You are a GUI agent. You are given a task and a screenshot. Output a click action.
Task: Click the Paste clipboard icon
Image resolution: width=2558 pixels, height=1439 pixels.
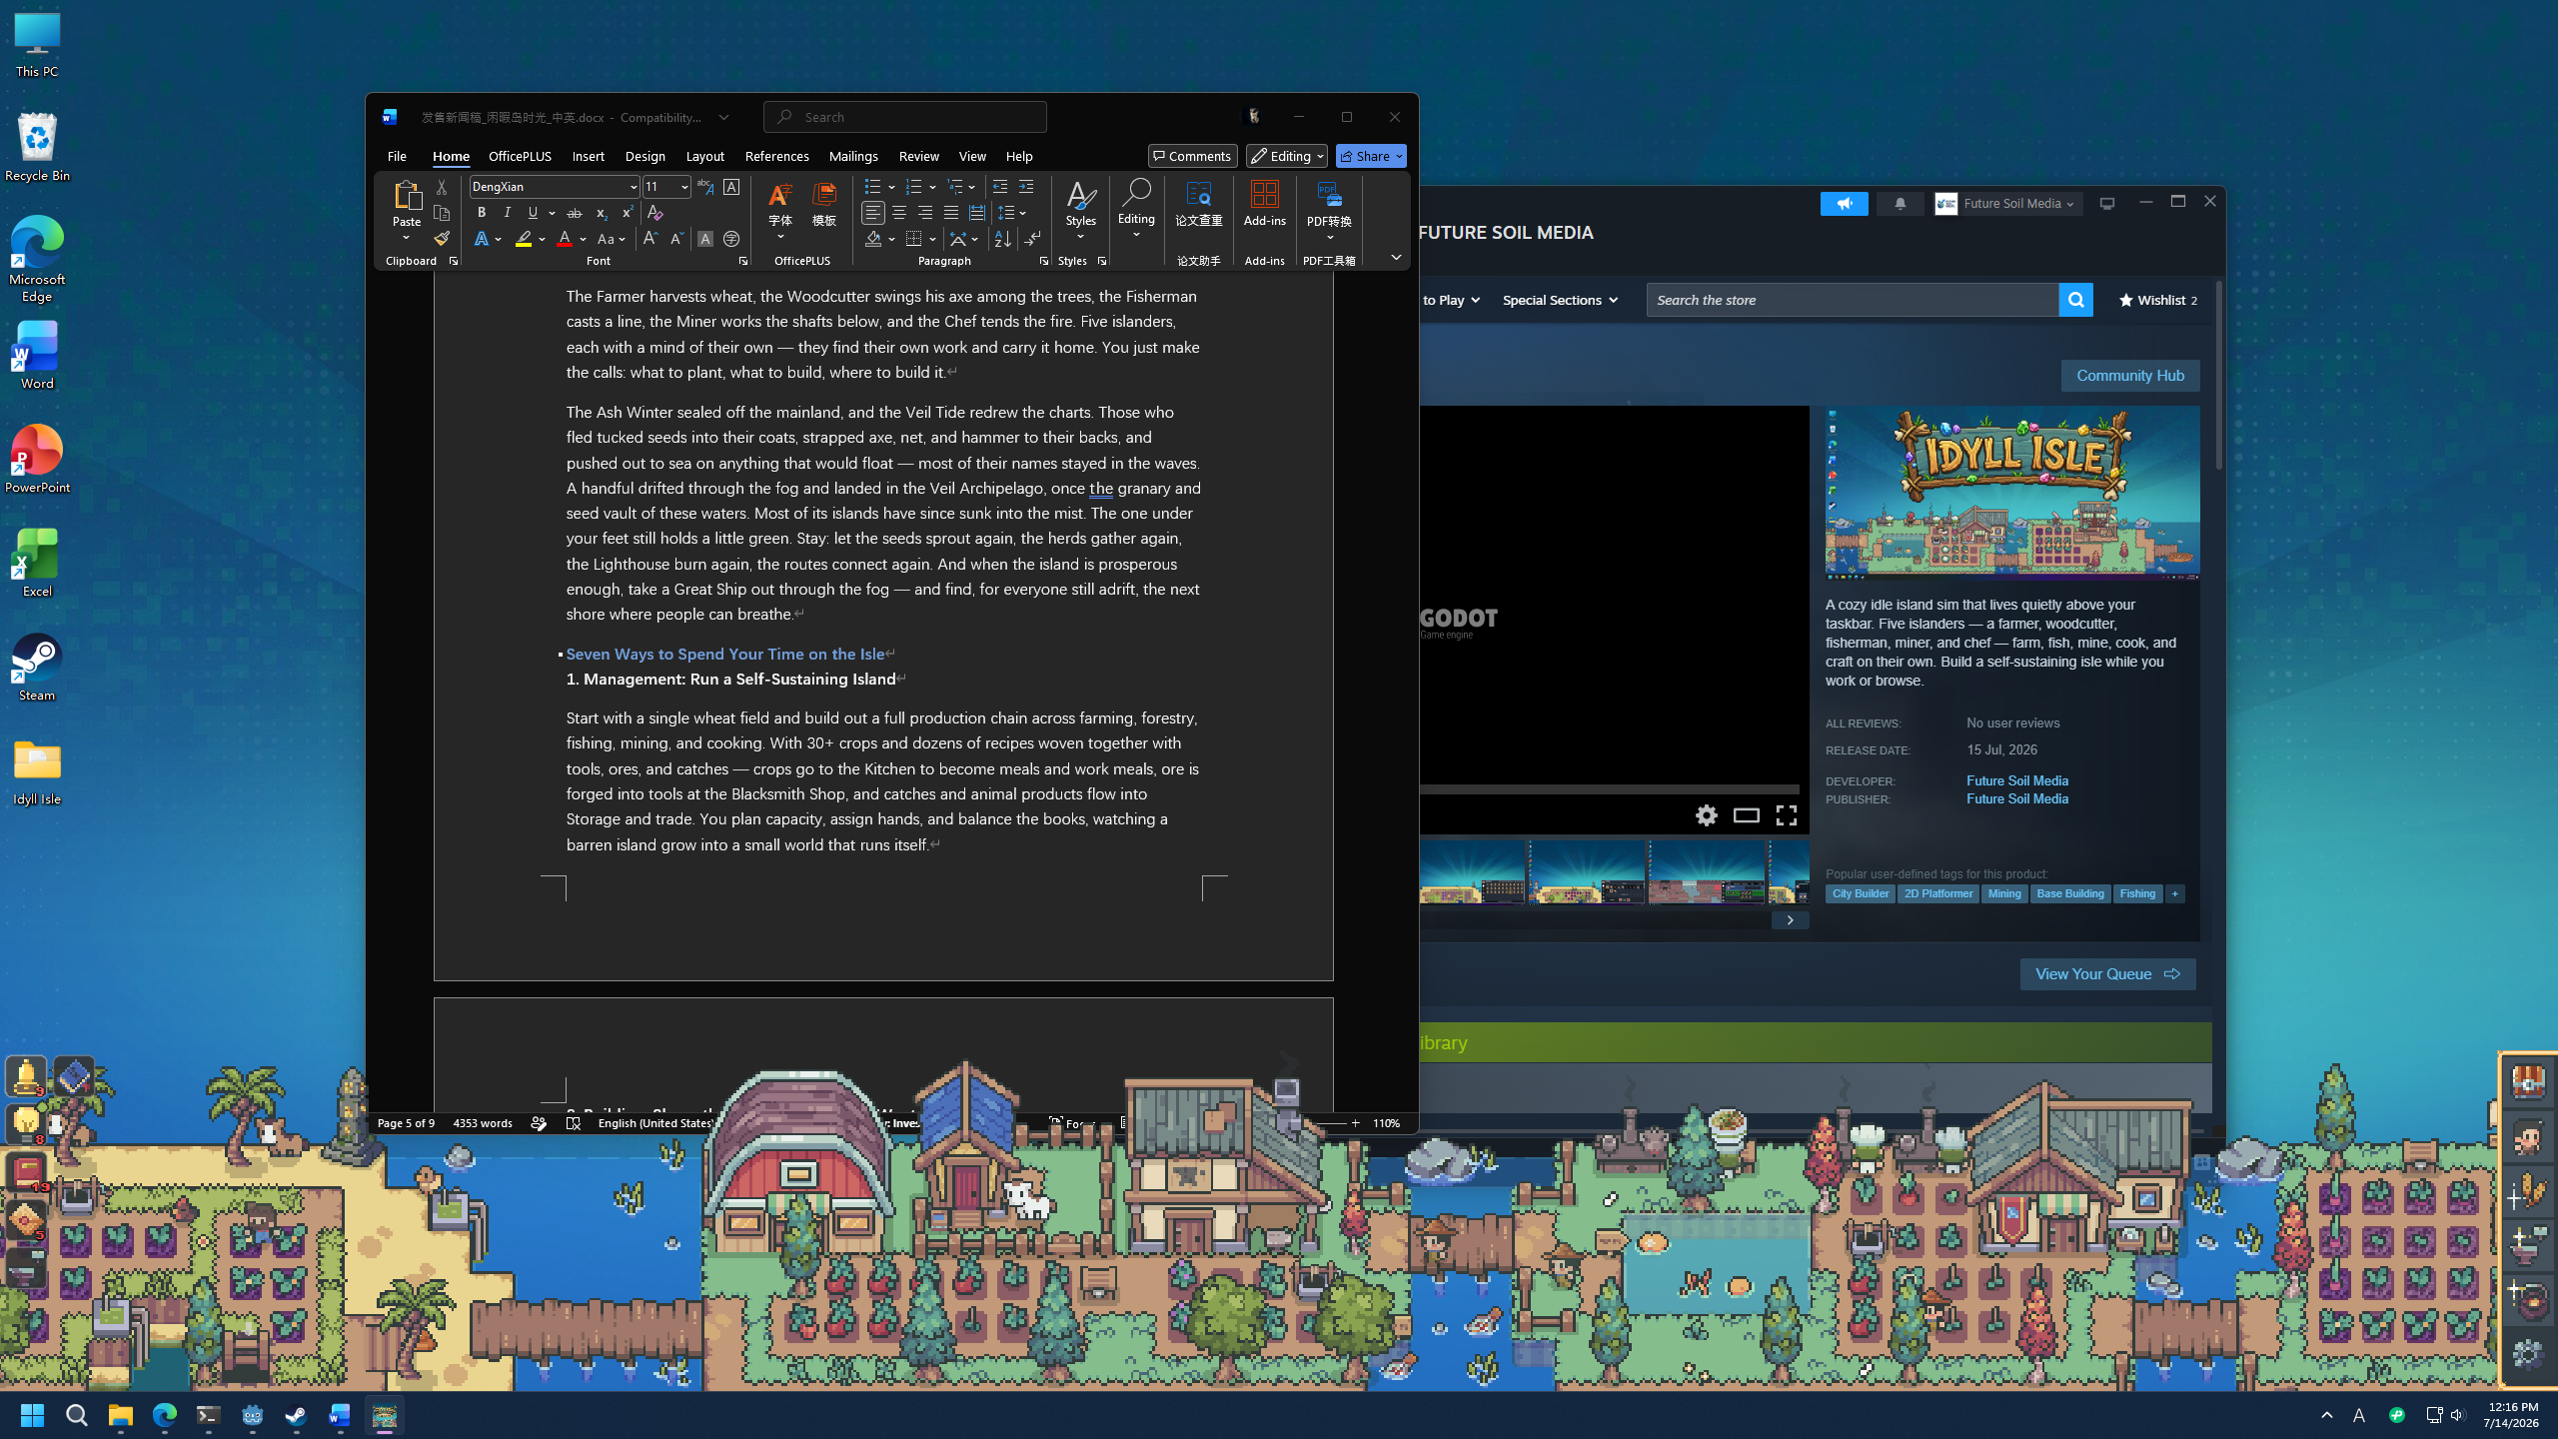click(x=407, y=195)
